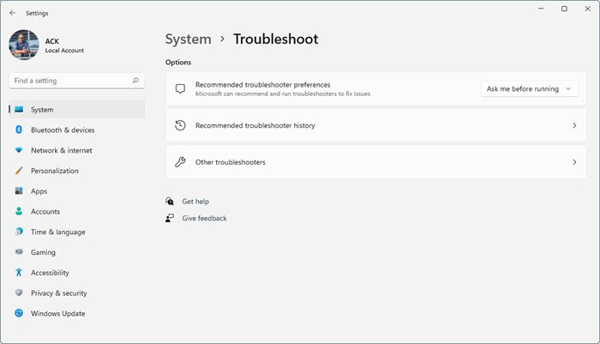Click the Windows Update icon

tap(18, 314)
